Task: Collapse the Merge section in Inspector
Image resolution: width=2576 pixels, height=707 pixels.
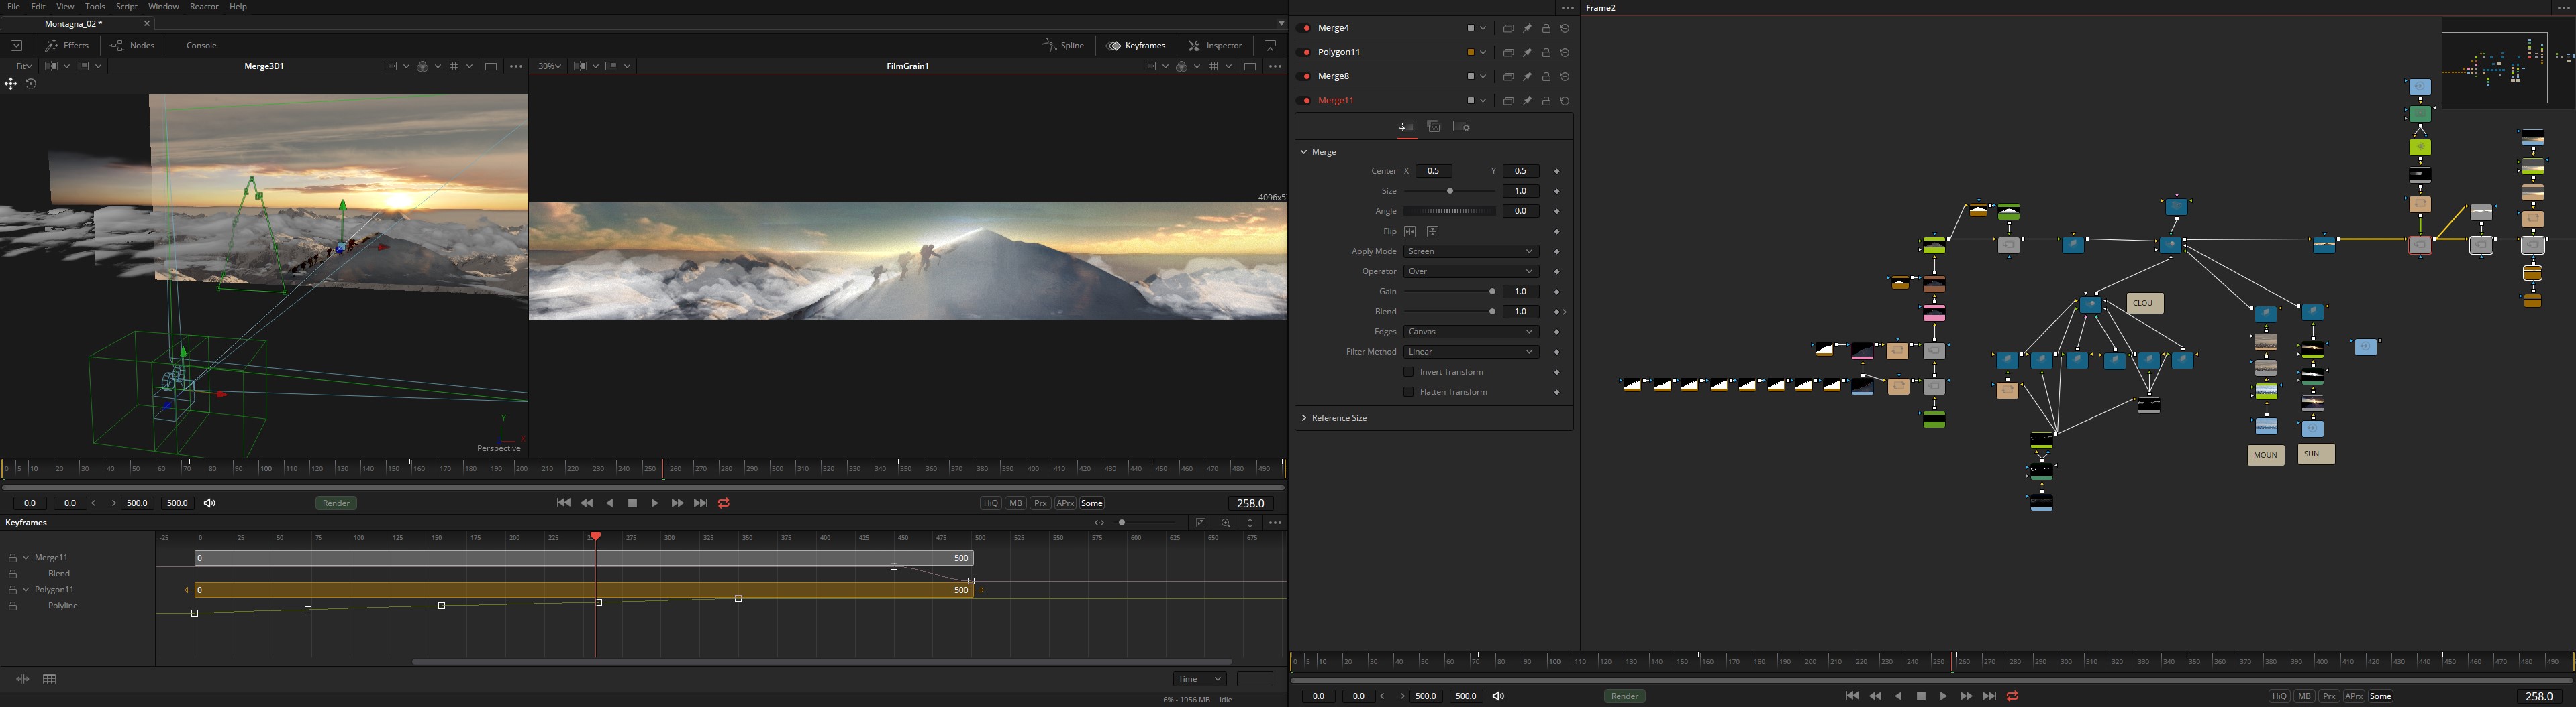Action: 1304,151
